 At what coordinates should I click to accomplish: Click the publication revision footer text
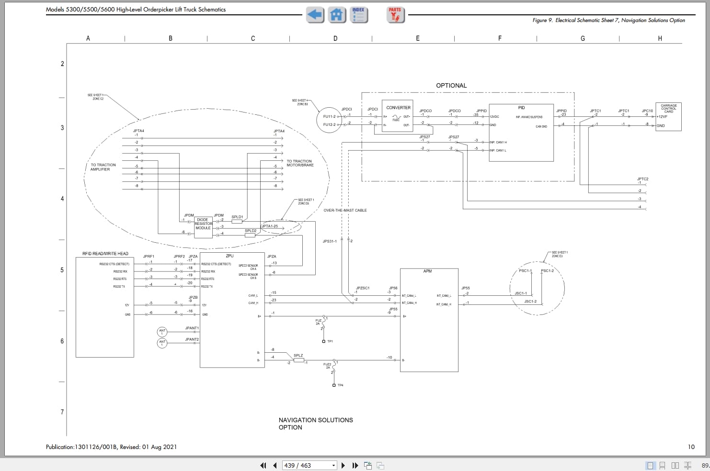click(111, 447)
